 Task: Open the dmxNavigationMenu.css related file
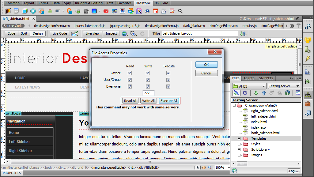52,26
